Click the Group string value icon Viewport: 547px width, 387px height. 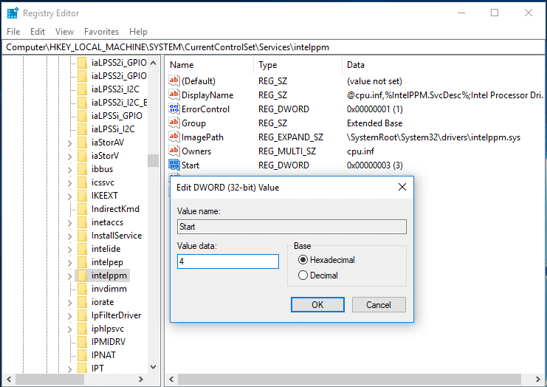click(x=173, y=123)
